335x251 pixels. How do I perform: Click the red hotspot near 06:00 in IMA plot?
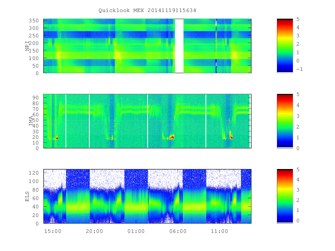click(172, 137)
